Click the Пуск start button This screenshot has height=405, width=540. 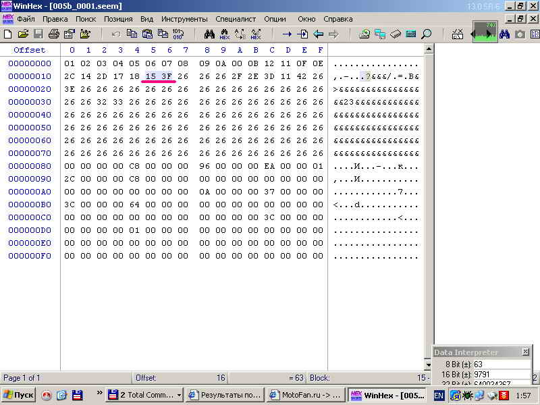[x=19, y=395]
